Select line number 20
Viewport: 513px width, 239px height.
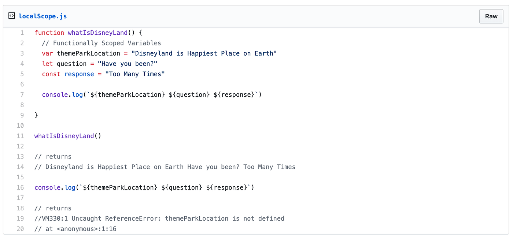20,228
